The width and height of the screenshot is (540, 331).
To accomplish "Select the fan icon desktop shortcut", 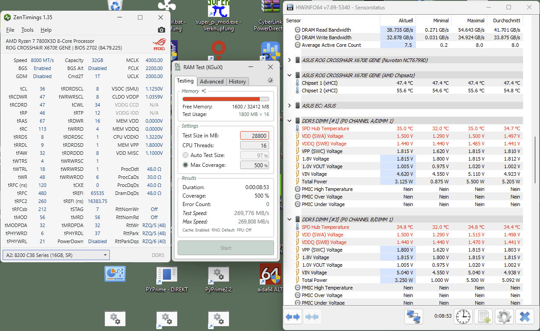I will 167,6.
